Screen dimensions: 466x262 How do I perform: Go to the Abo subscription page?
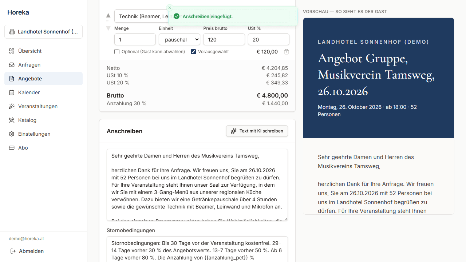43,148
